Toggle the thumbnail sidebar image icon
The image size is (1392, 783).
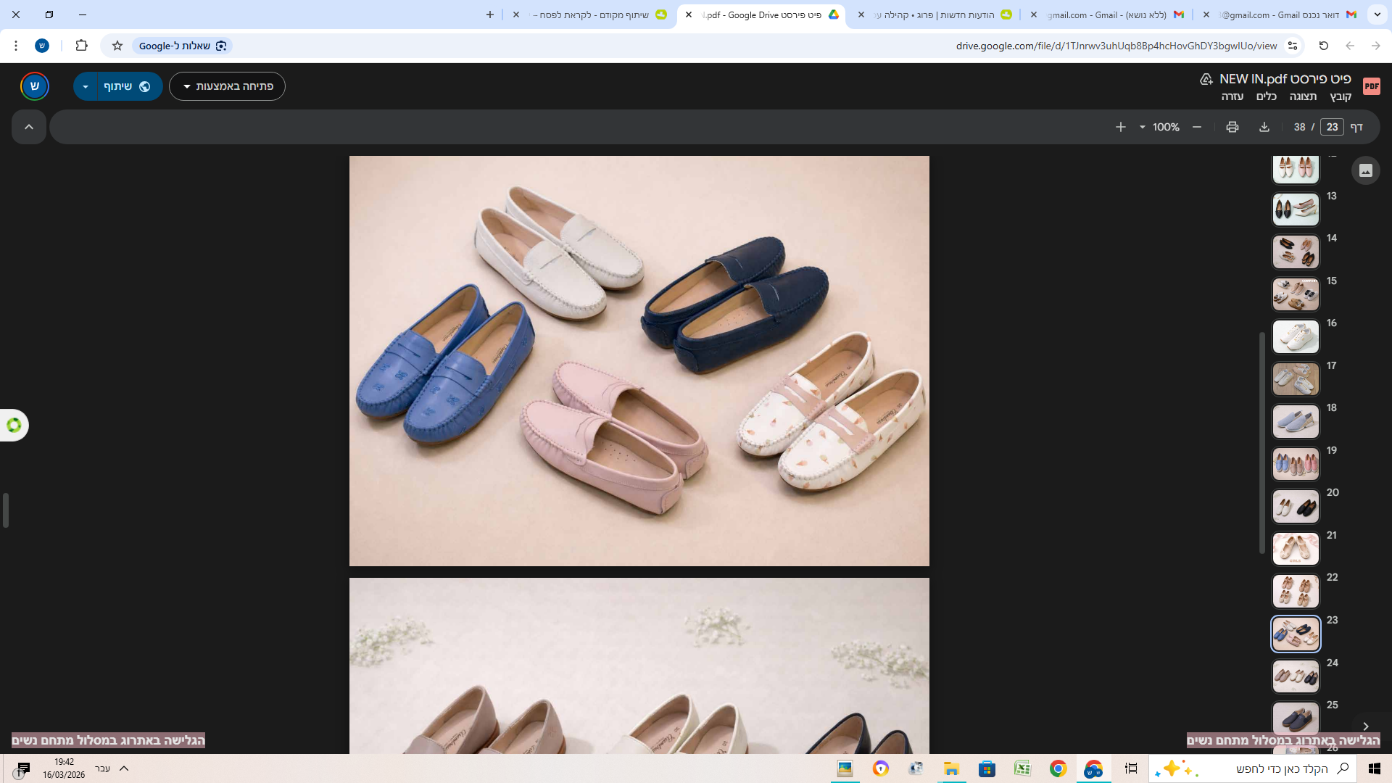point(1365,170)
